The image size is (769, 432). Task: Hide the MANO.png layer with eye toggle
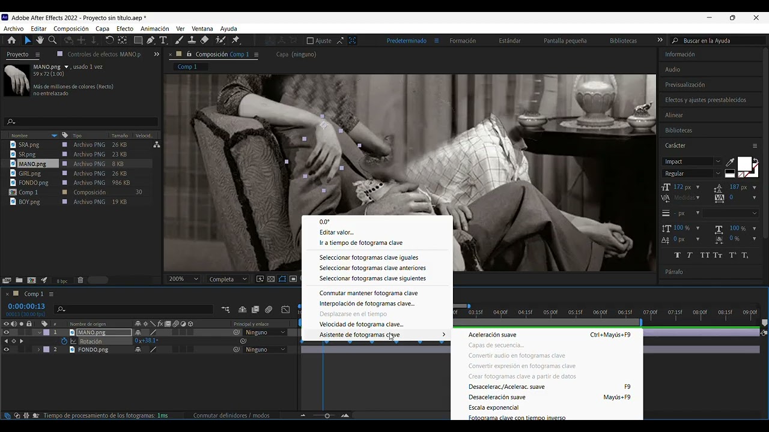pyautogui.click(x=7, y=332)
